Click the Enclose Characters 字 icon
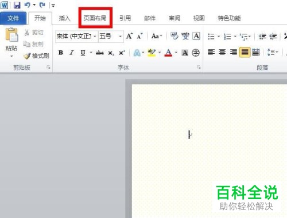This screenshot has width=287, height=218. click(x=196, y=53)
